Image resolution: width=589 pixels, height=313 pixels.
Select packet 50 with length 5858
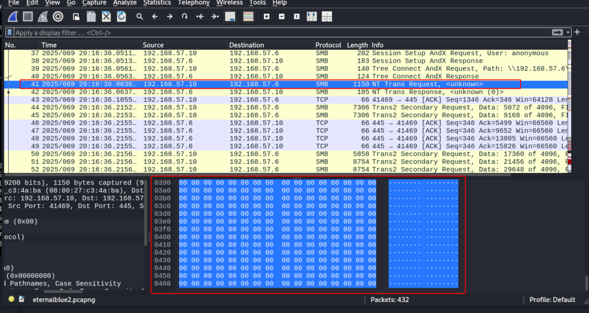coord(286,154)
